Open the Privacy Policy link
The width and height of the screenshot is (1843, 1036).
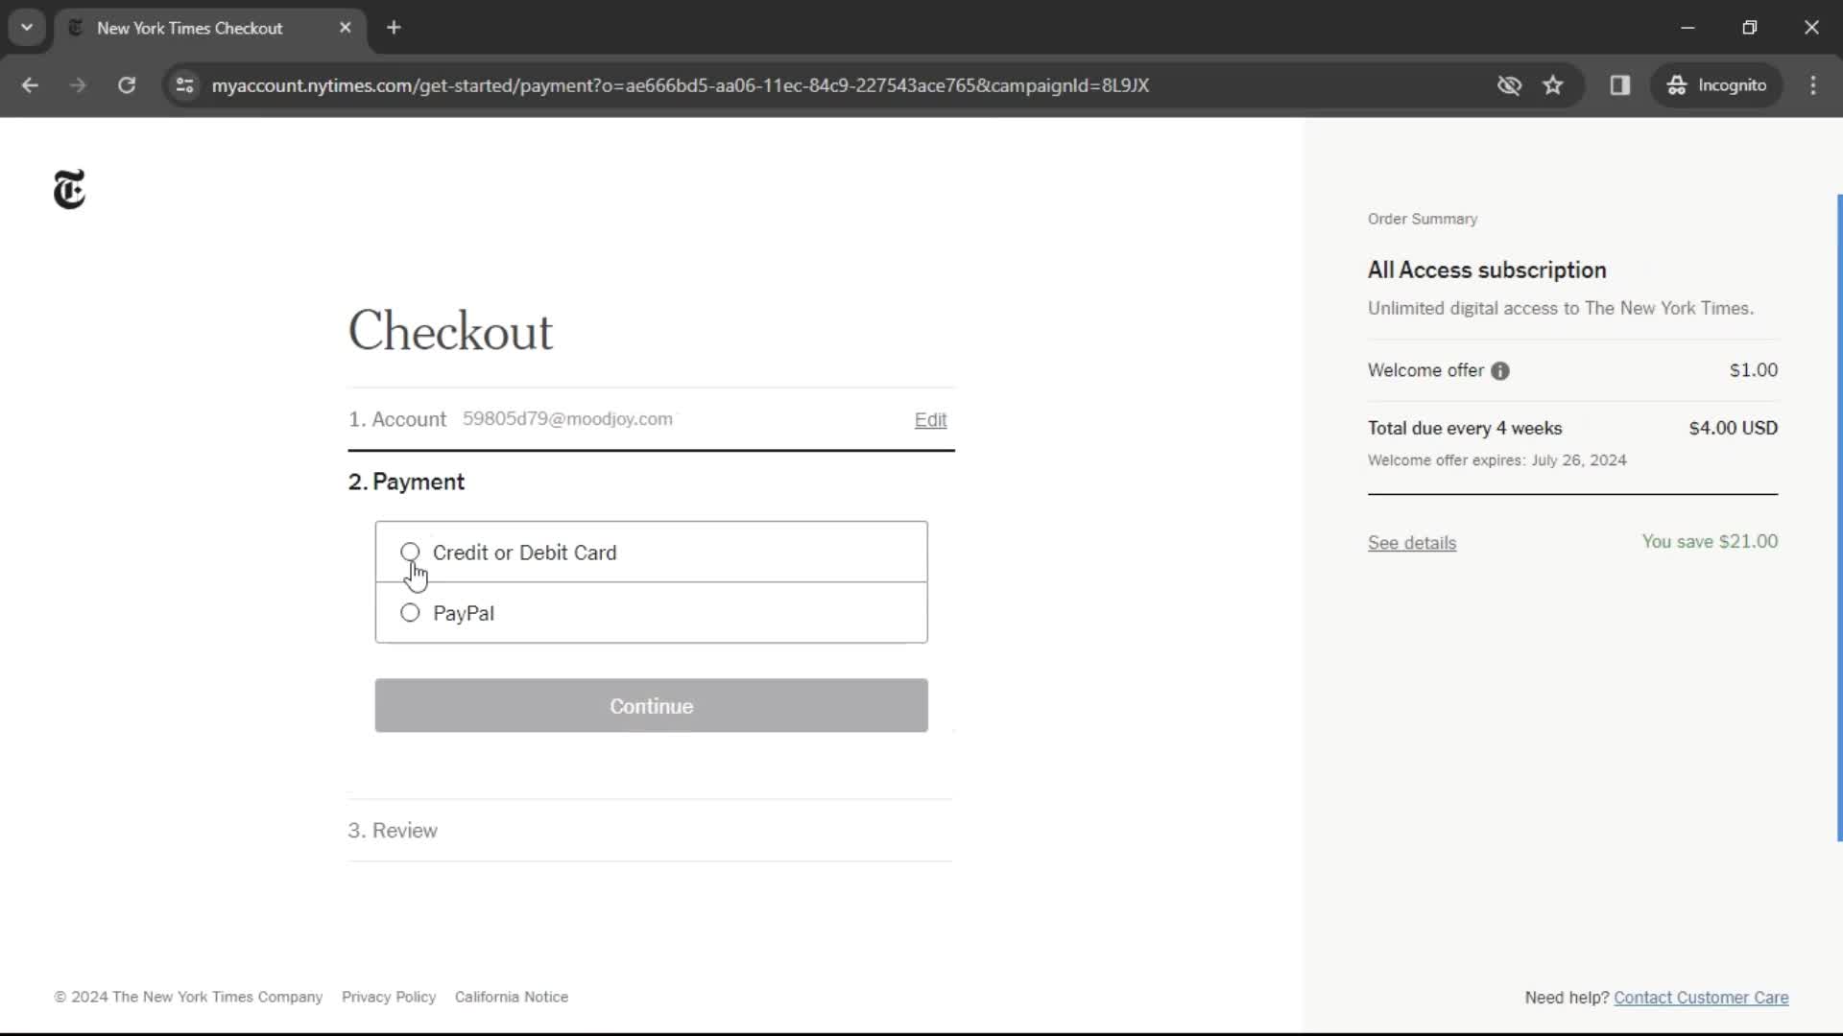pyautogui.click(x=389, y=998)
